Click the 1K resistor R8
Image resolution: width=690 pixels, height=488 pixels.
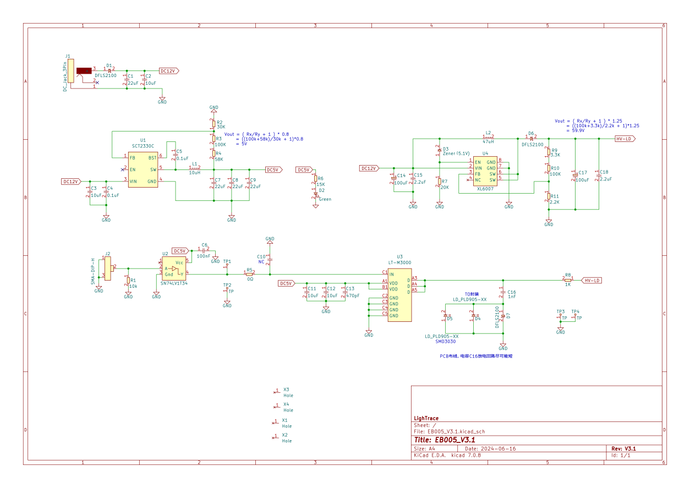[568, 280]
